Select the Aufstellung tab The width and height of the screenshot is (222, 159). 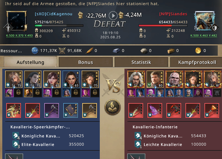click(30, 62)
